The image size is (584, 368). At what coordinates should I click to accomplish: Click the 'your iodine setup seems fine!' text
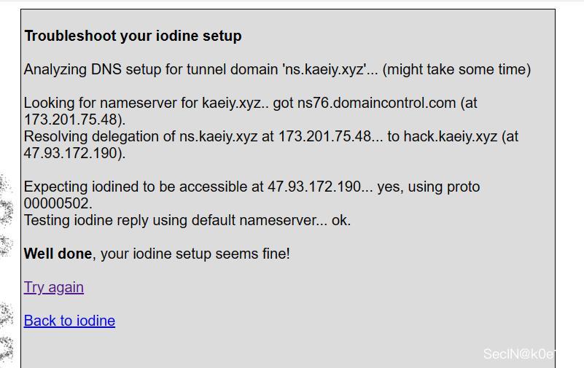pos(195,254)
